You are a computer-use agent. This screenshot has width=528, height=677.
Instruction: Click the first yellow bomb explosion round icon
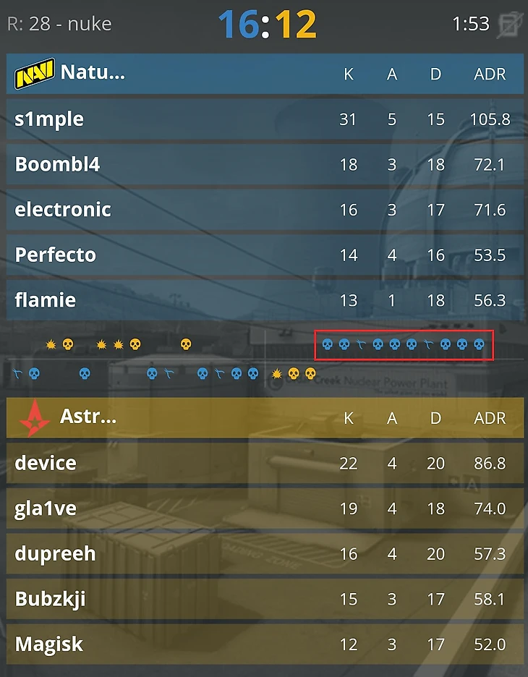[51, 344]
